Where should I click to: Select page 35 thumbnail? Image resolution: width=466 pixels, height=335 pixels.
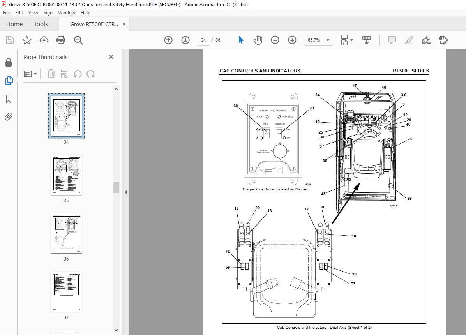(x=66, y=175)
